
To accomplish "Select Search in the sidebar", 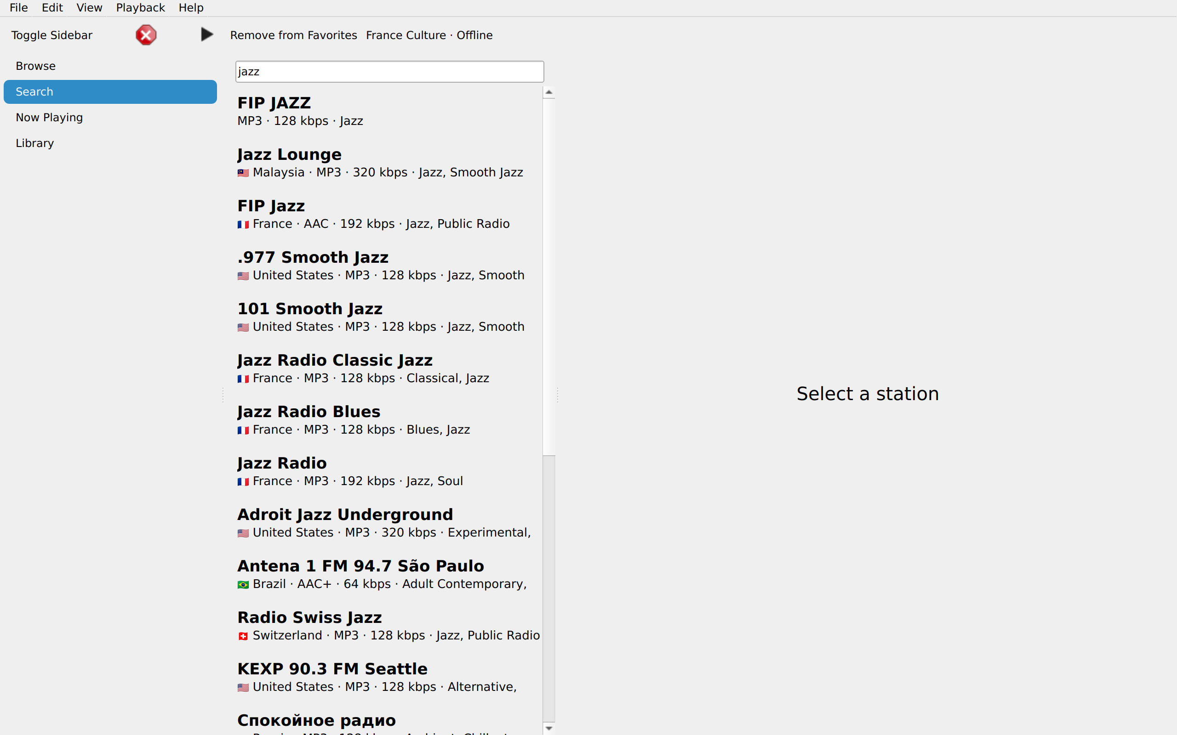I will [x=110, y=92].
